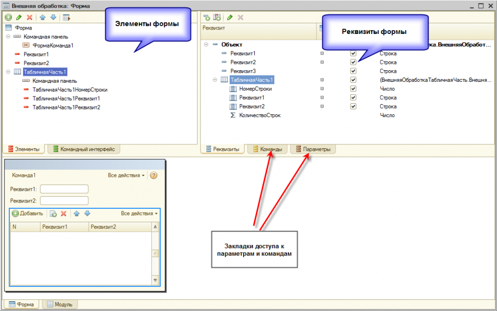Click the add attribute icon in the requisites toolbar
The height and width of the screenshot is (311, 497).
click(x=207, y=17)
